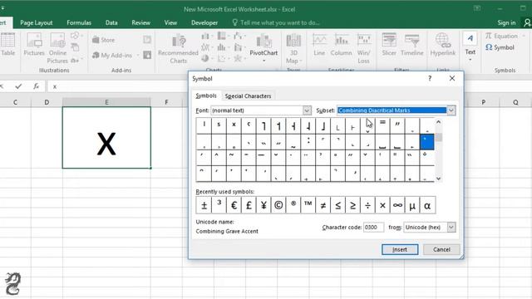
Task: Open the Review ribbon tab
Action: 140,22
